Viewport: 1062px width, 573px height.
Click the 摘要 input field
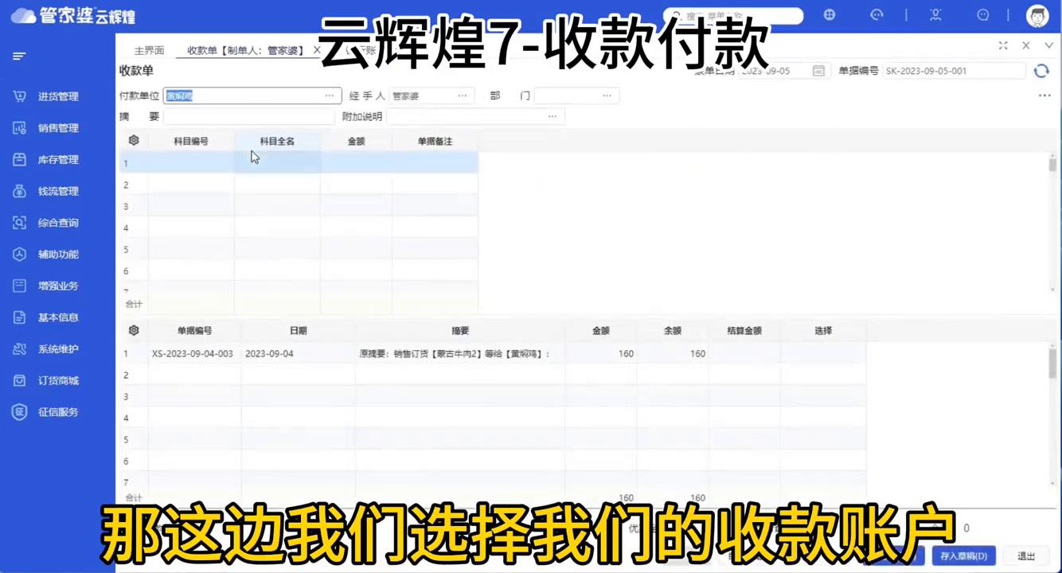(247, 116)
